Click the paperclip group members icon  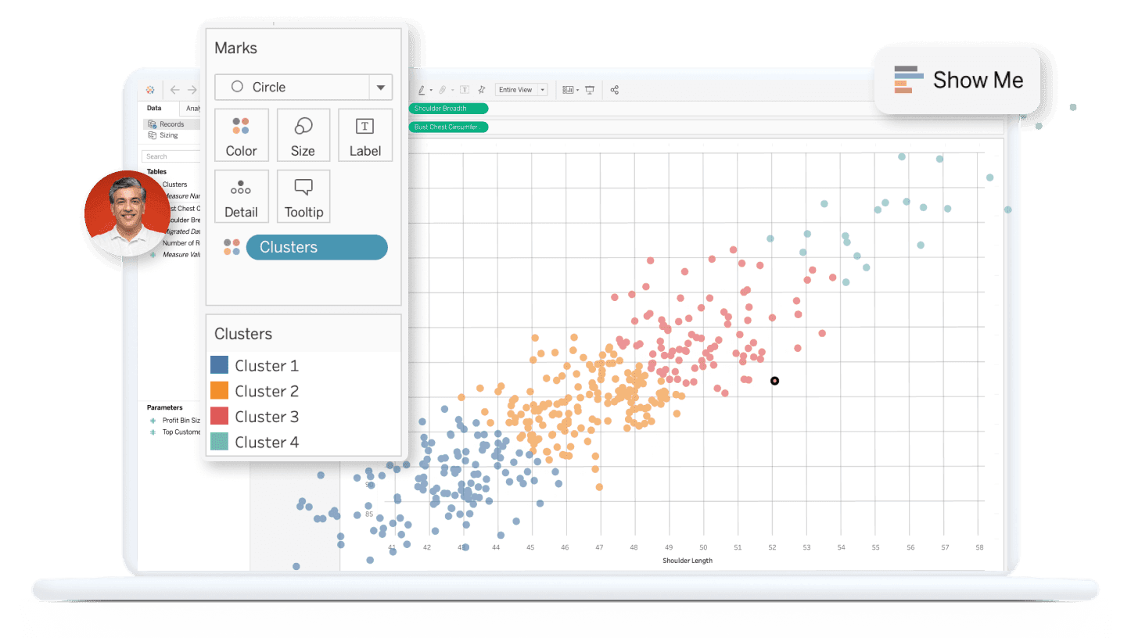443,90
